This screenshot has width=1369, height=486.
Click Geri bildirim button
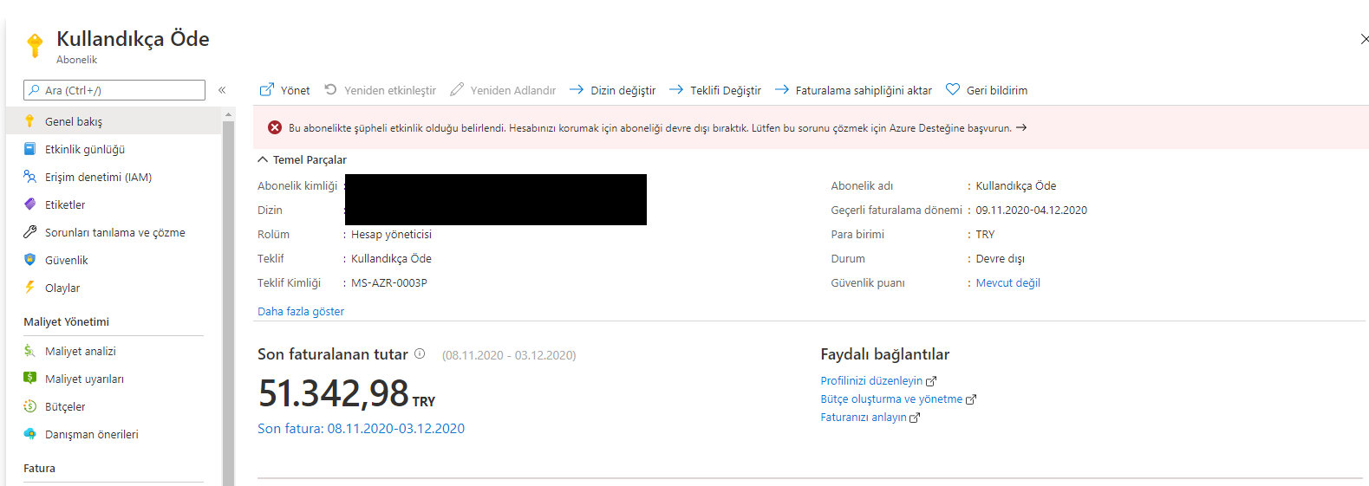click(x=987, y=90)
